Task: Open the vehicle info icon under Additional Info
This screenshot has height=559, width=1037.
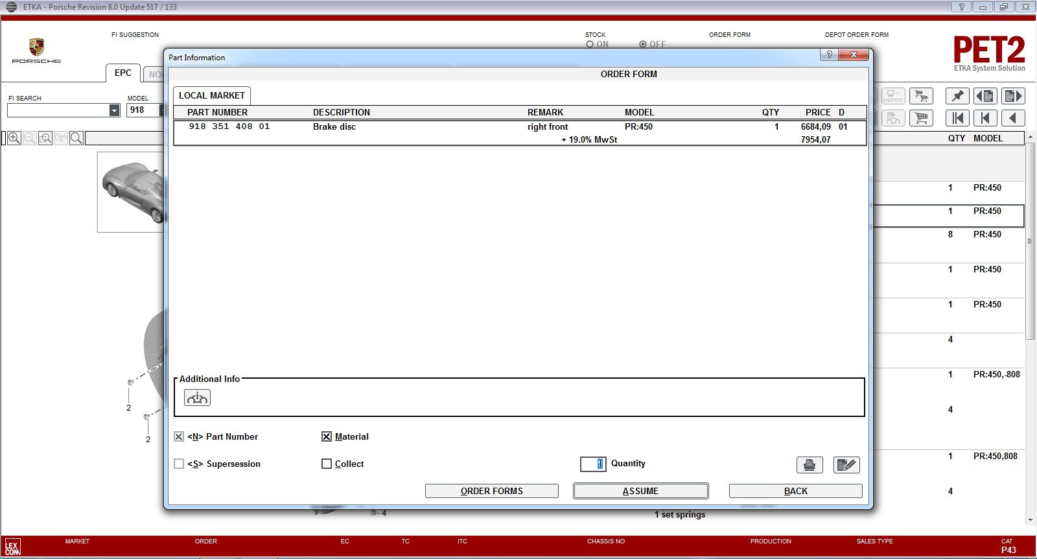Action: (197, 398)
